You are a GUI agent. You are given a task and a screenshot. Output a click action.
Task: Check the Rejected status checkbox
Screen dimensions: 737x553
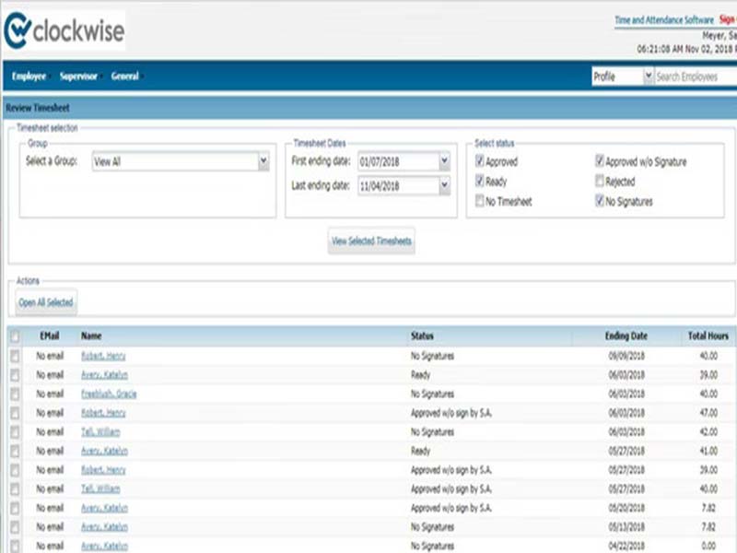tap(600, 182)
